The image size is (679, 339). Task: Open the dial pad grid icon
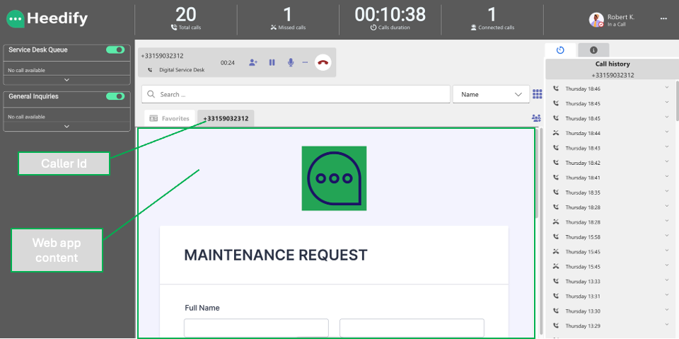pyautogui.click(x=537, y=94)
